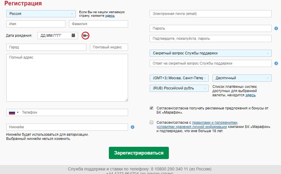Click the Полный адрес text area
281x174 pixels.
[x=67, y=78]
